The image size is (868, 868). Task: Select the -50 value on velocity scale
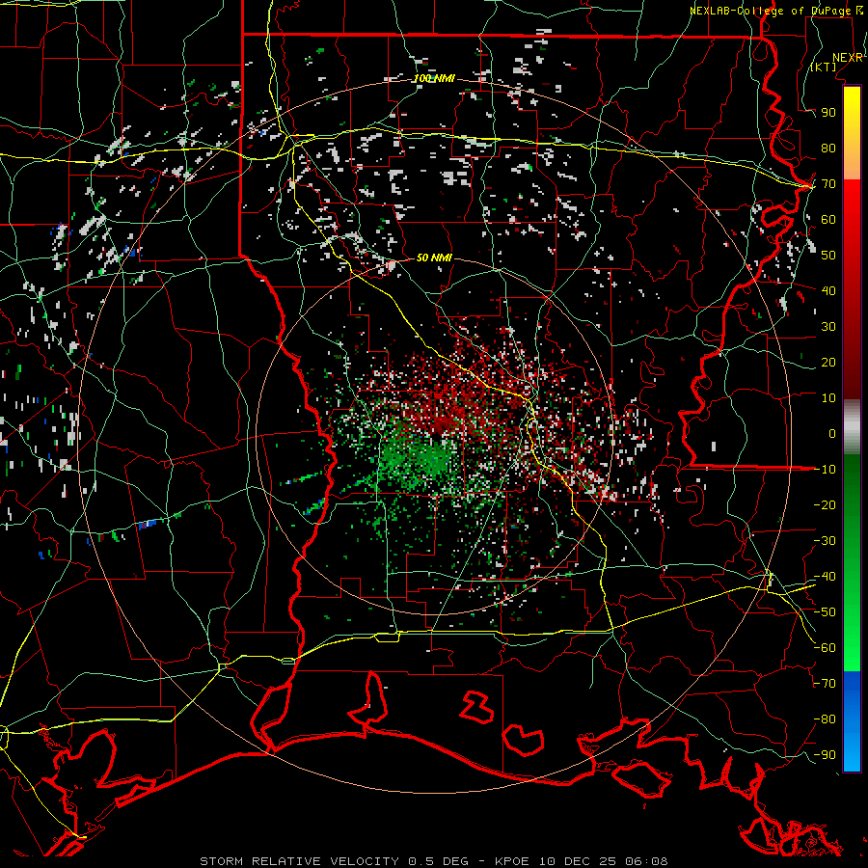point(825,612)
